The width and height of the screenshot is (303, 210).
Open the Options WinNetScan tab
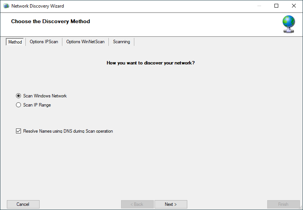coord(85,42)
